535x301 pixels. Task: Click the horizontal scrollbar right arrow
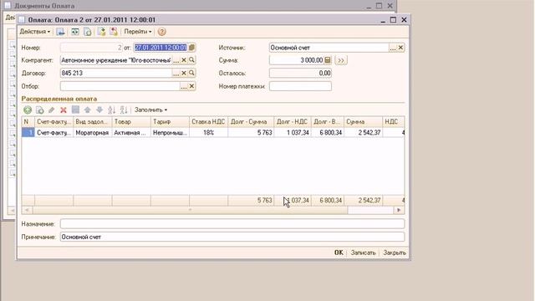click(x=399, y=210)
